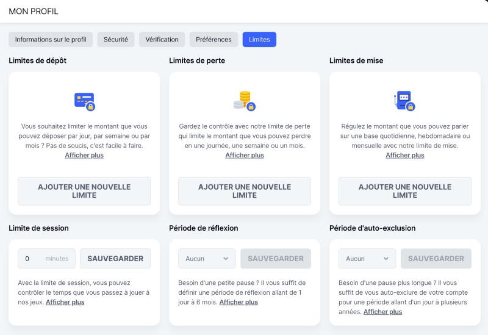Click the Période de réflexion title

204,228
